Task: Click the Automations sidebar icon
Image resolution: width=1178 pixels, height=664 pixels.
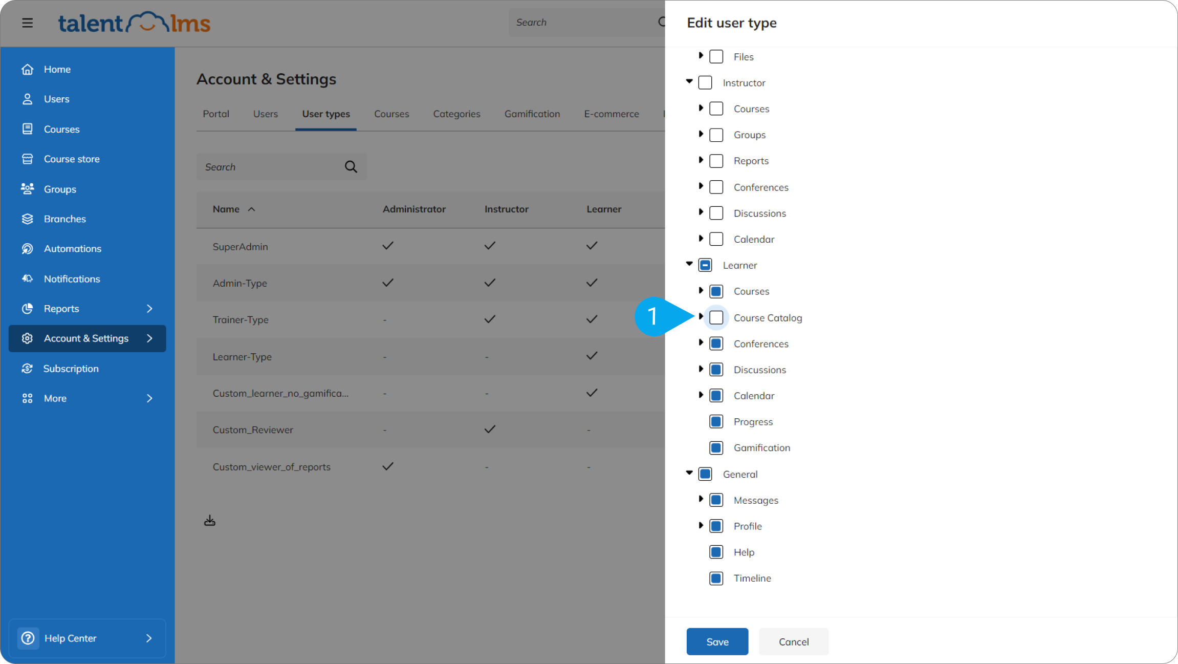Action: click(x=28, y=249)
